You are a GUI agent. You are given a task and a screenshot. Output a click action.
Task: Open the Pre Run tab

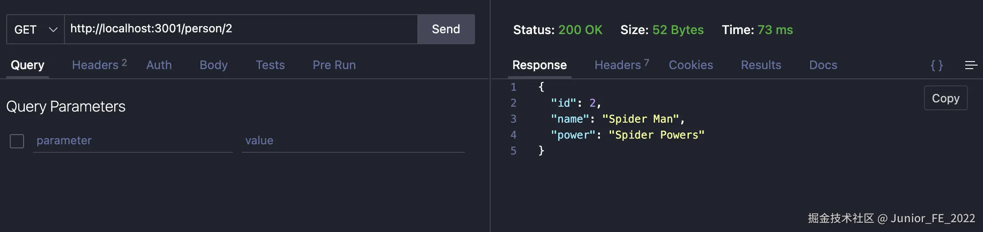tap(334, 65)
